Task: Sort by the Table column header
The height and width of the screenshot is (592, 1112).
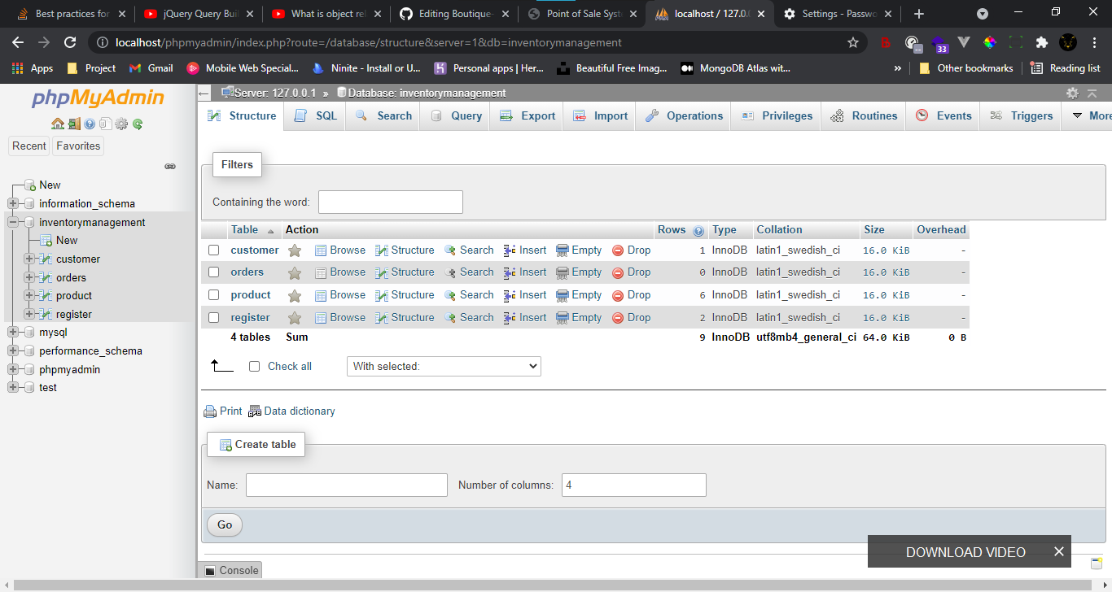Action: point(244,230)
